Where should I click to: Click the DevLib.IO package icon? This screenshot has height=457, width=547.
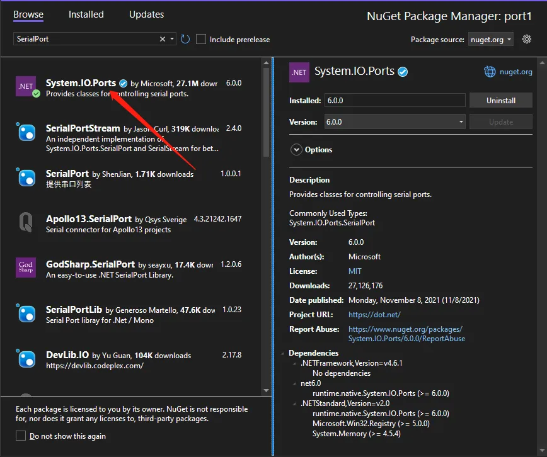[x=26, y=359]
